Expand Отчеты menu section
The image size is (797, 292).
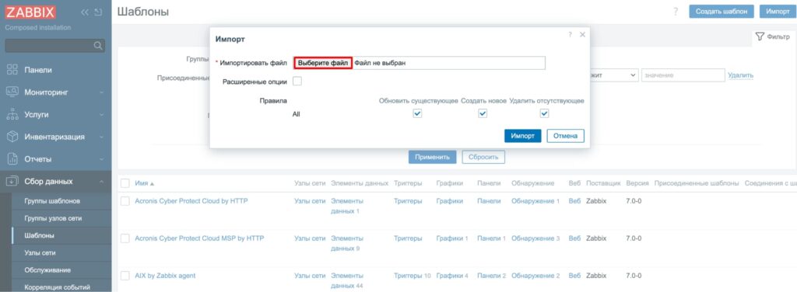[102, 159]
